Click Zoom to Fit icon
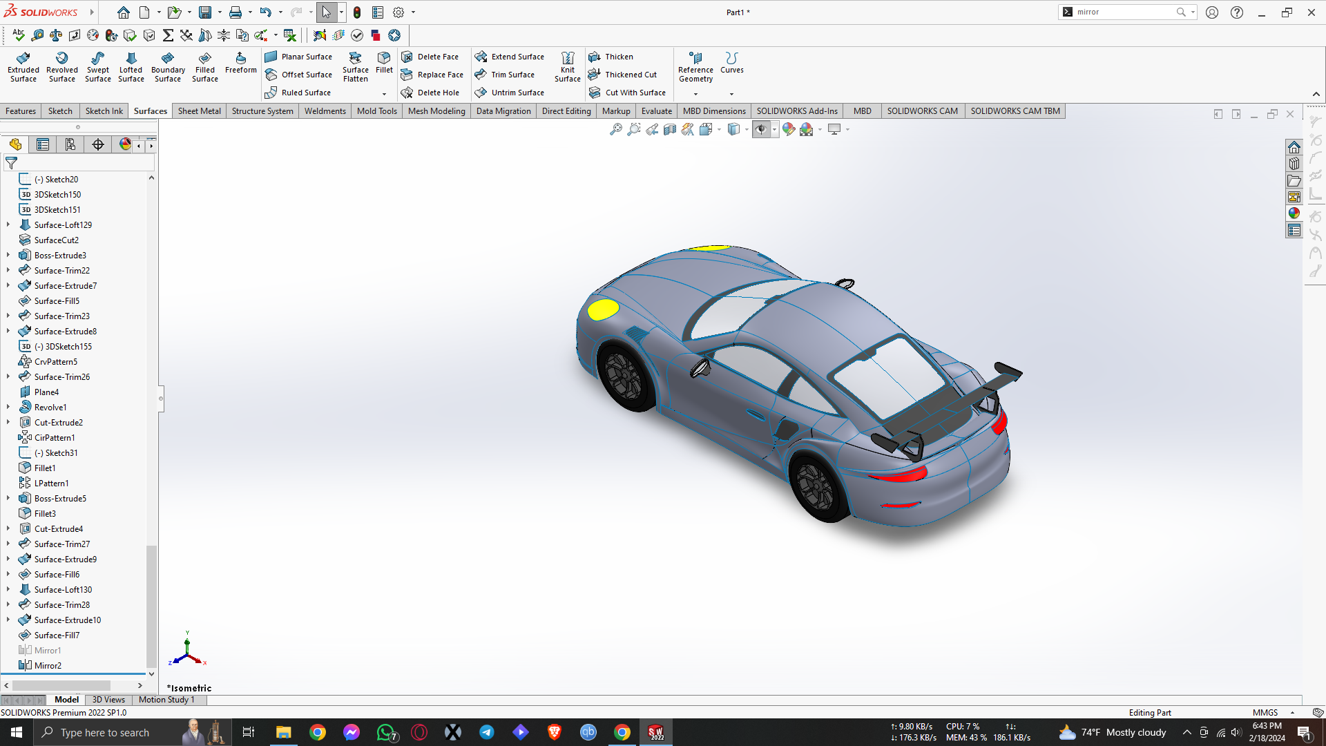1326x746 pixels. 615,129
